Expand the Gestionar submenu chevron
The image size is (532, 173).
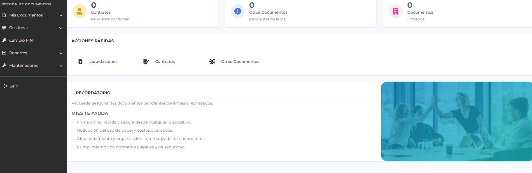[x=61, y=28]
